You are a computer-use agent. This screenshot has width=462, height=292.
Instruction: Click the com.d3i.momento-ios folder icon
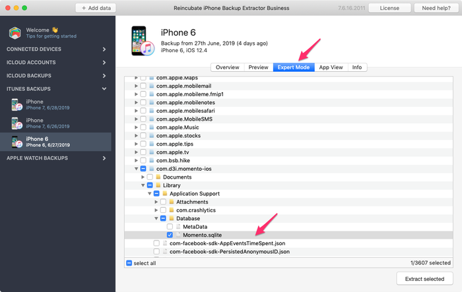pyautogui.click(x=151, y=169)
